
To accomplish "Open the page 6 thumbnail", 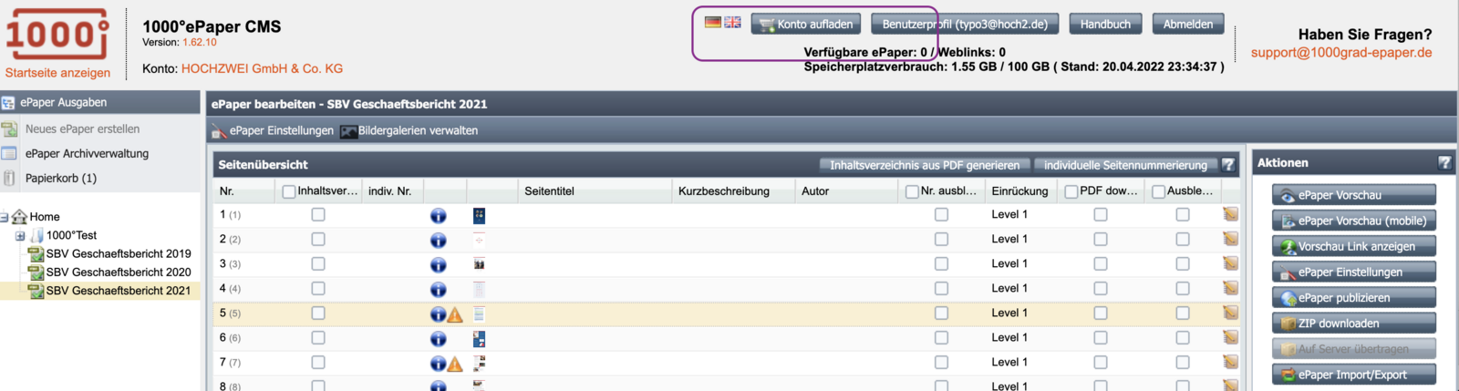I will point(479,339).
